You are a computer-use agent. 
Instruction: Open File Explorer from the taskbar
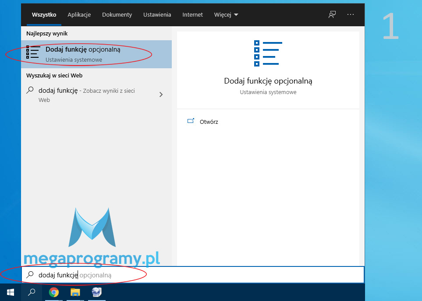click(x=75, y=292)
